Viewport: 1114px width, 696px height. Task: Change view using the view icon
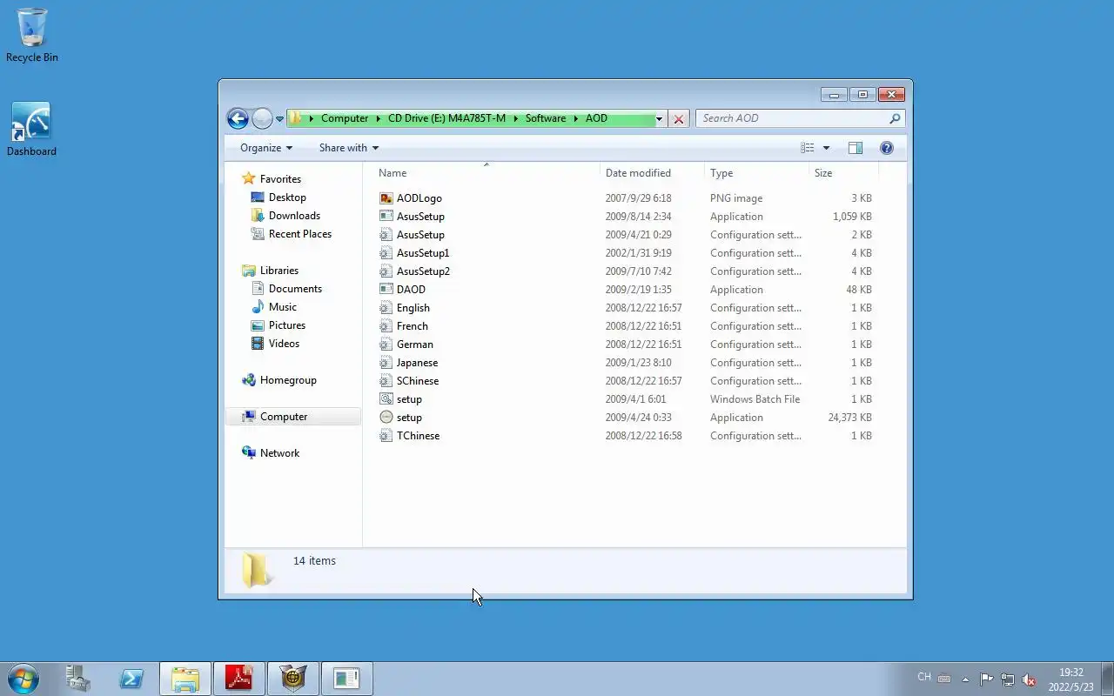click(808, 148)
